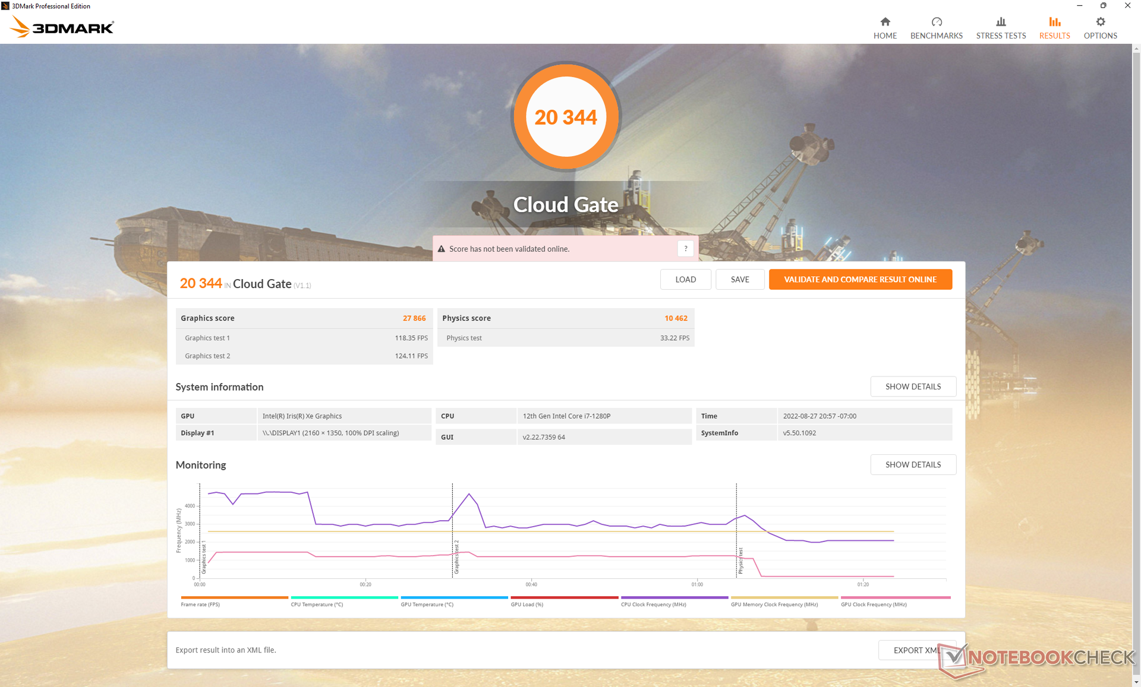The width and height of the screenshot is (1141, 687).
Task: Toggle GPU Load (%) legend swatch
Action: [x=564, y=598]
